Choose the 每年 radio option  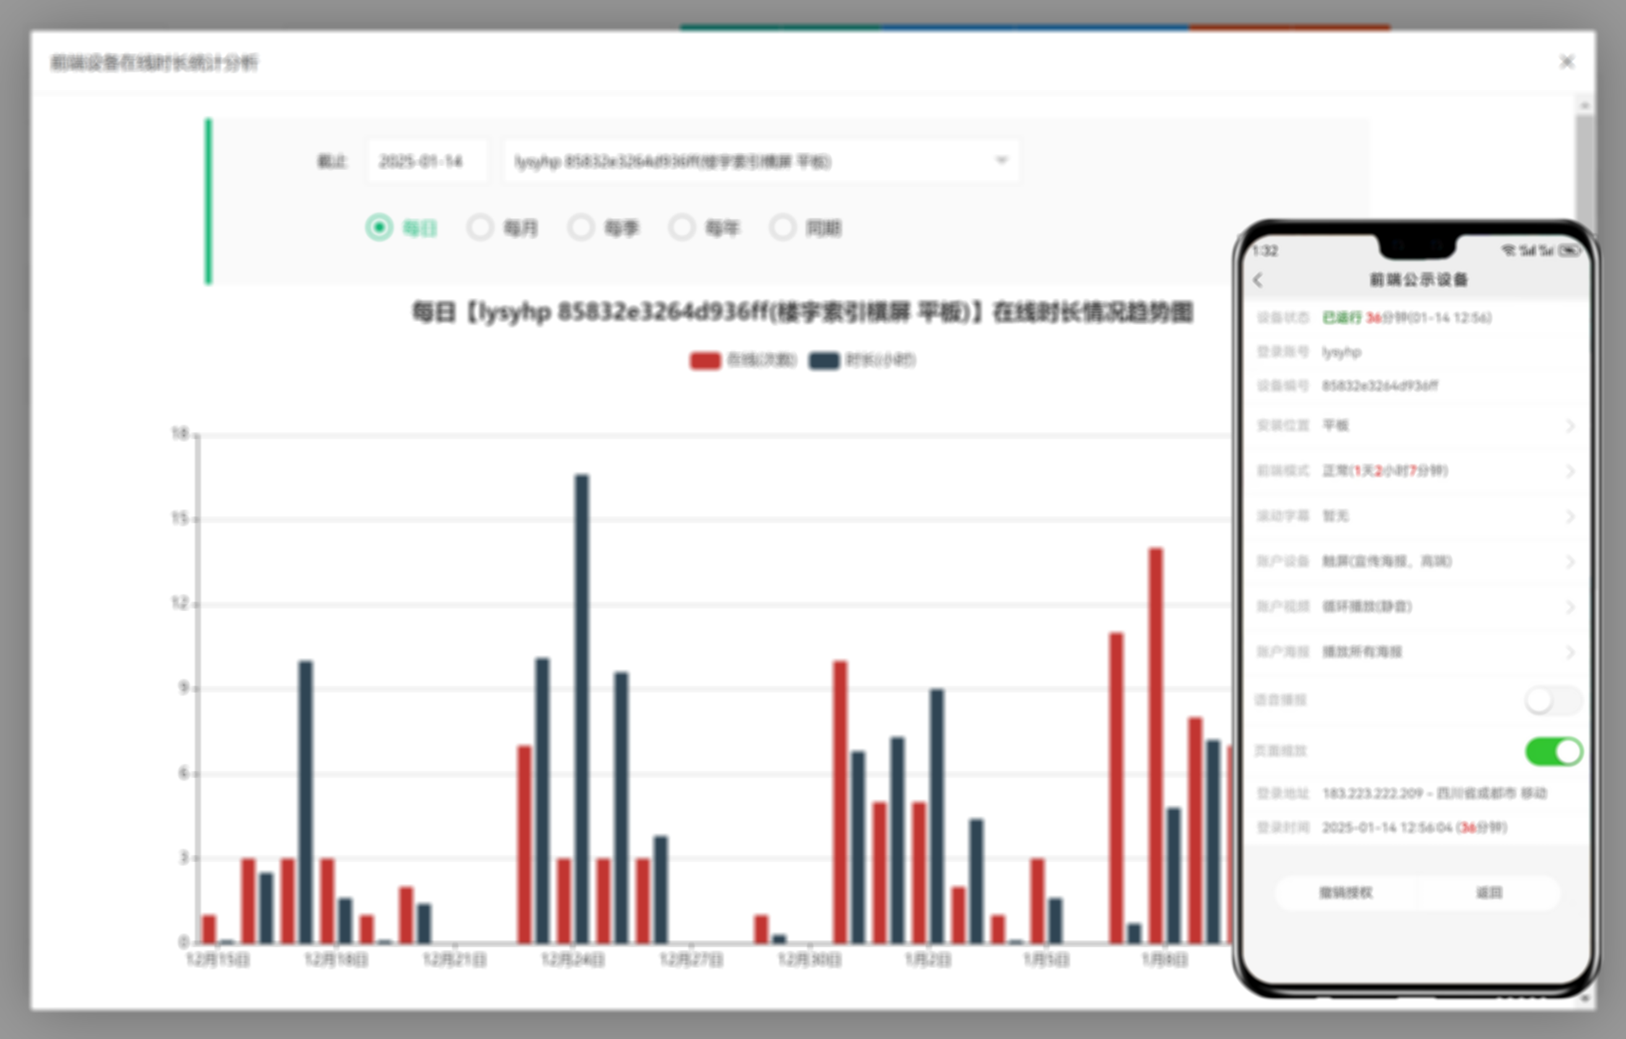[682, 228]
